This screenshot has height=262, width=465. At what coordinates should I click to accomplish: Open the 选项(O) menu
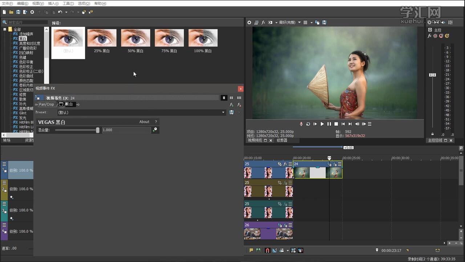[84, 3]
